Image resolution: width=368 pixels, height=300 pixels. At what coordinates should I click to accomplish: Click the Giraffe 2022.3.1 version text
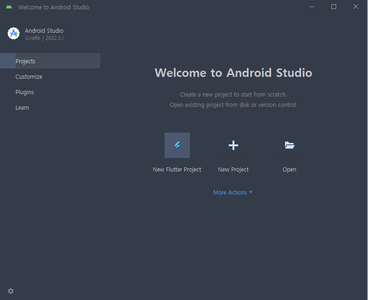[x=45, y=38]
